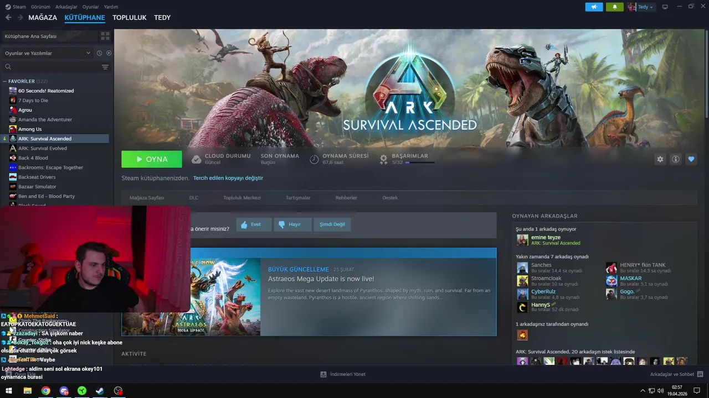The width and height of the screenshot is (709, 398).
Task: Click the BAŞARIMLAR achievements progress bar
Action: point(419,163)
